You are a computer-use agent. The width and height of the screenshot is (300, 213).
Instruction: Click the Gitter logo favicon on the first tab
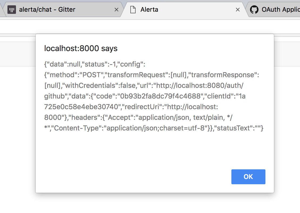[12, 9]
